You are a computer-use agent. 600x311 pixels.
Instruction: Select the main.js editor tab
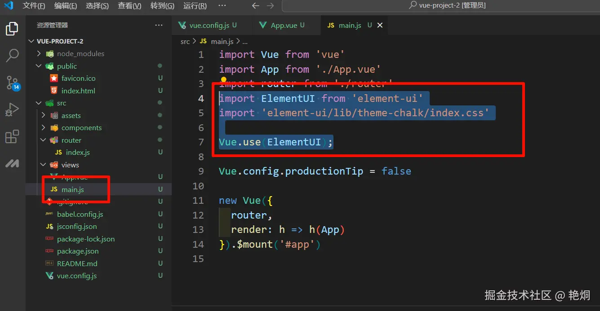[354, 25]
